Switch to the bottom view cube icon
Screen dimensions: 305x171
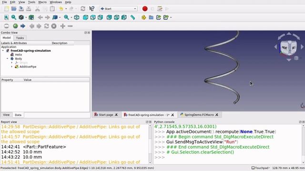tap(116, 18)
